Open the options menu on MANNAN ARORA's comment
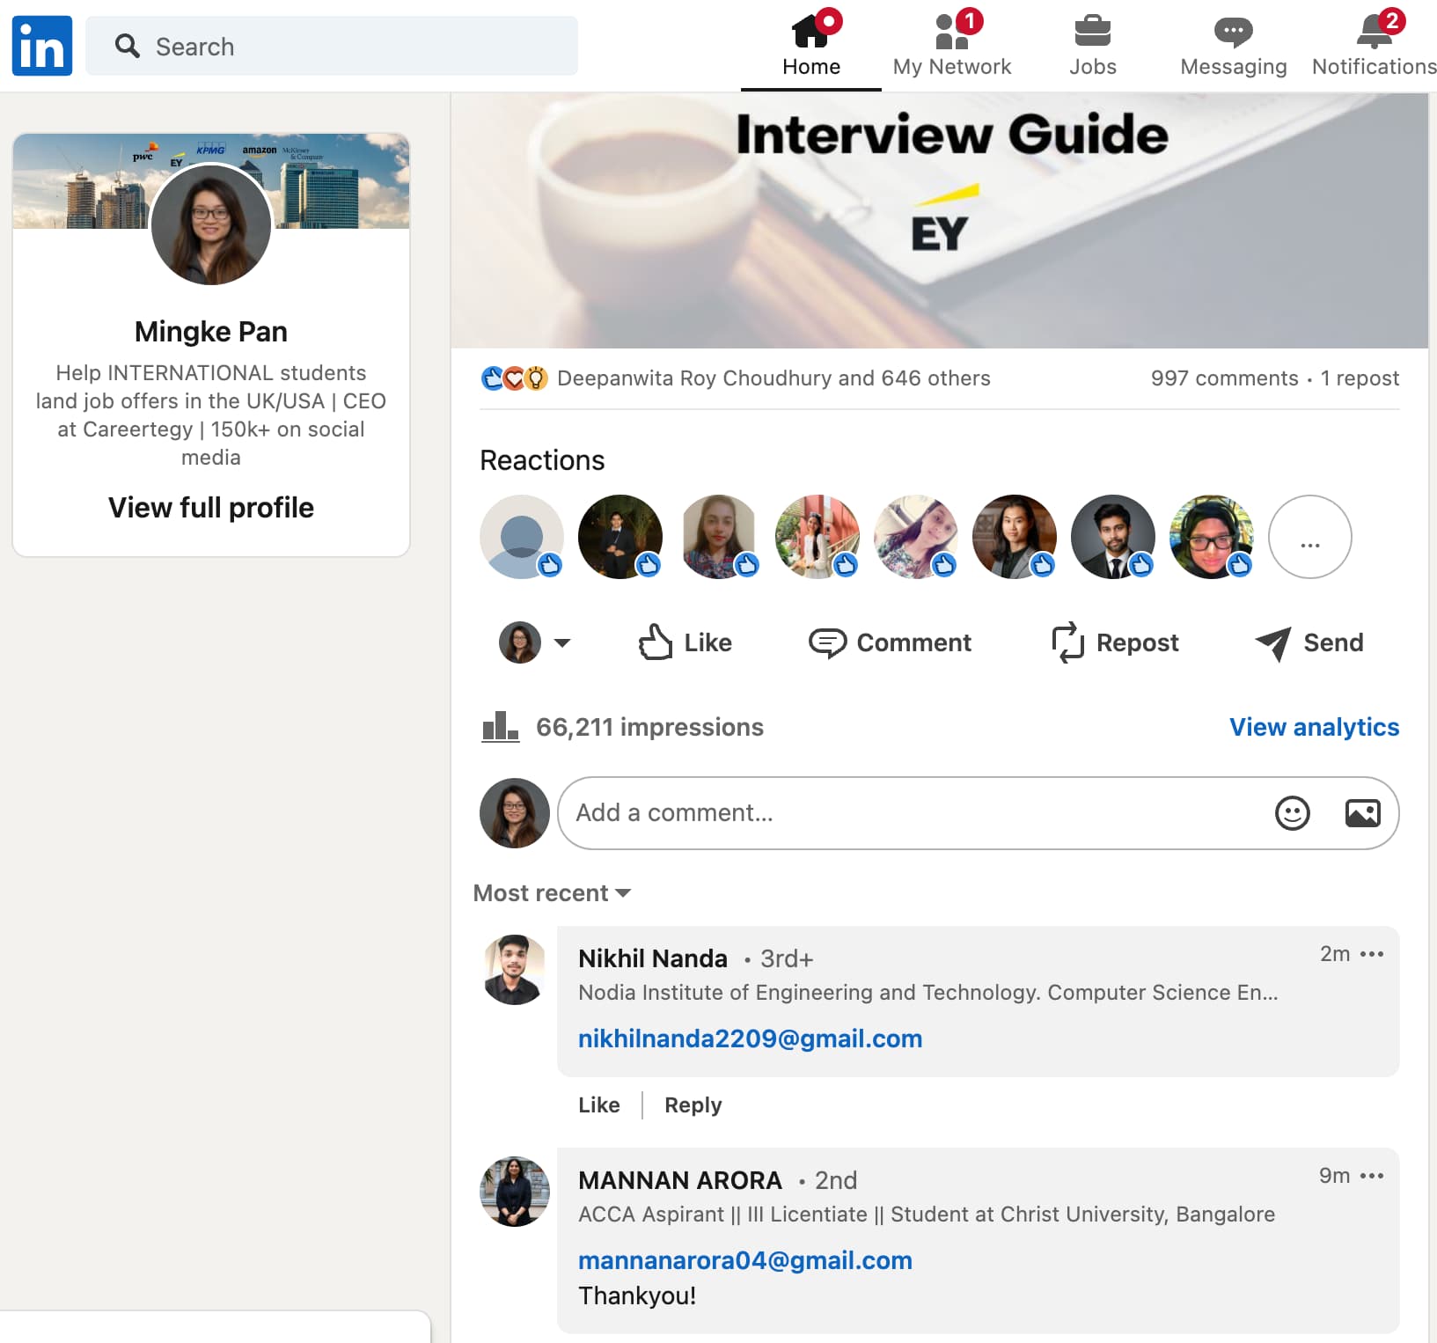Image resolution: width=1437 pixels, height=1343 pixels. coord(1372,1176)
